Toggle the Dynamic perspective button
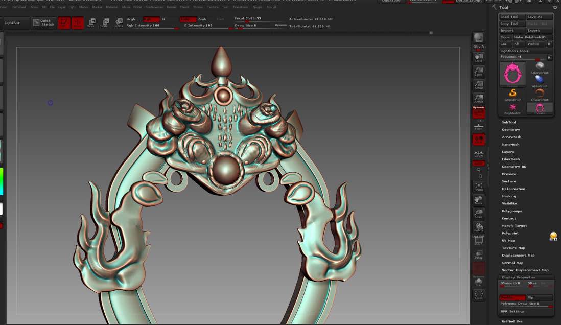The width and height of the screenshot is (561, 325). pyautogui.click(x=479, y=112)
